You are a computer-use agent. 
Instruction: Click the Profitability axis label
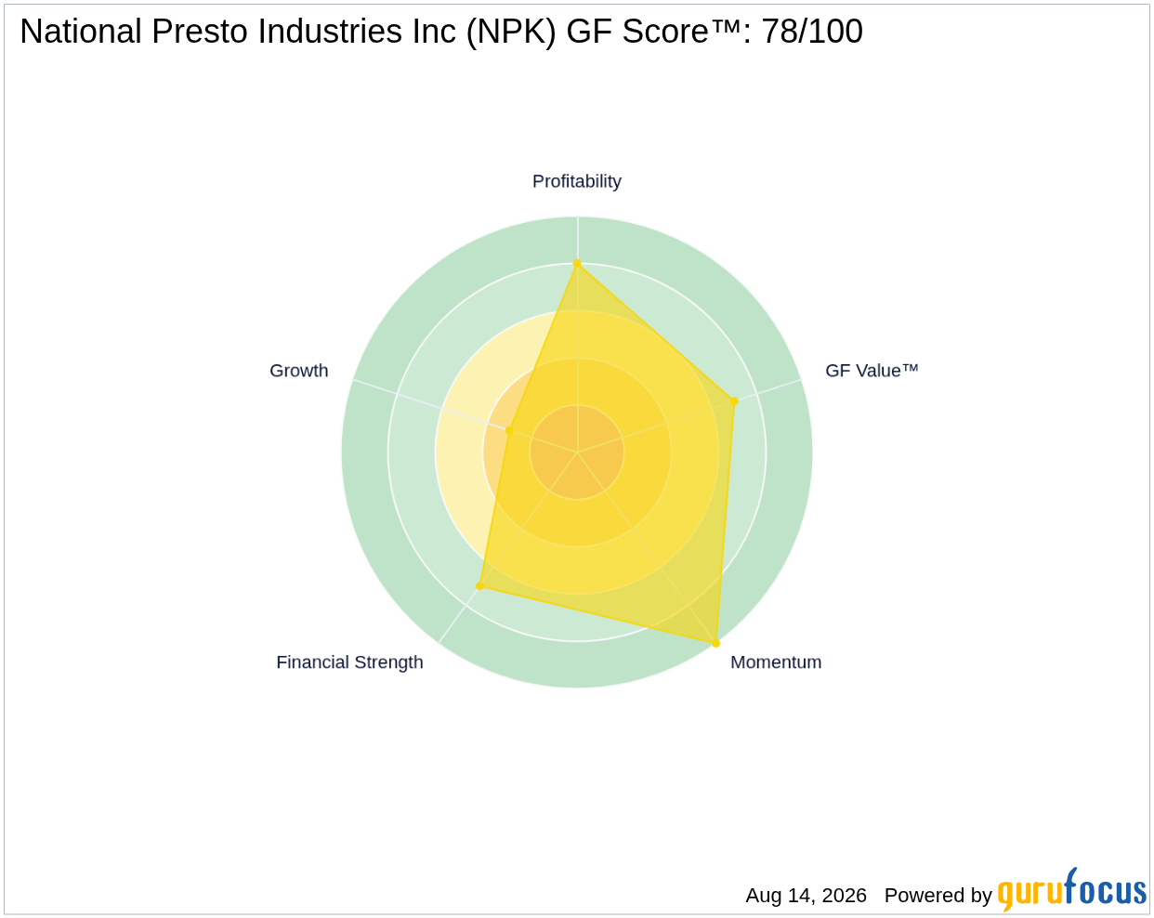coord(576,181)
